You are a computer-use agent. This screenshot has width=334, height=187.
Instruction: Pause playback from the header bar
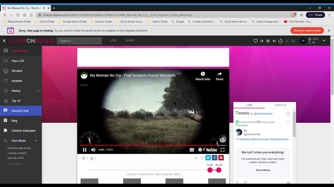pos(268,41)
